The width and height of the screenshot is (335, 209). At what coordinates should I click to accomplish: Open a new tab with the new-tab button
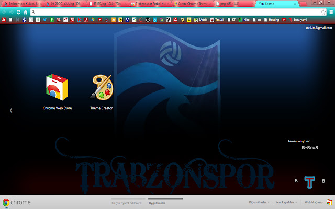click(303, 4)
